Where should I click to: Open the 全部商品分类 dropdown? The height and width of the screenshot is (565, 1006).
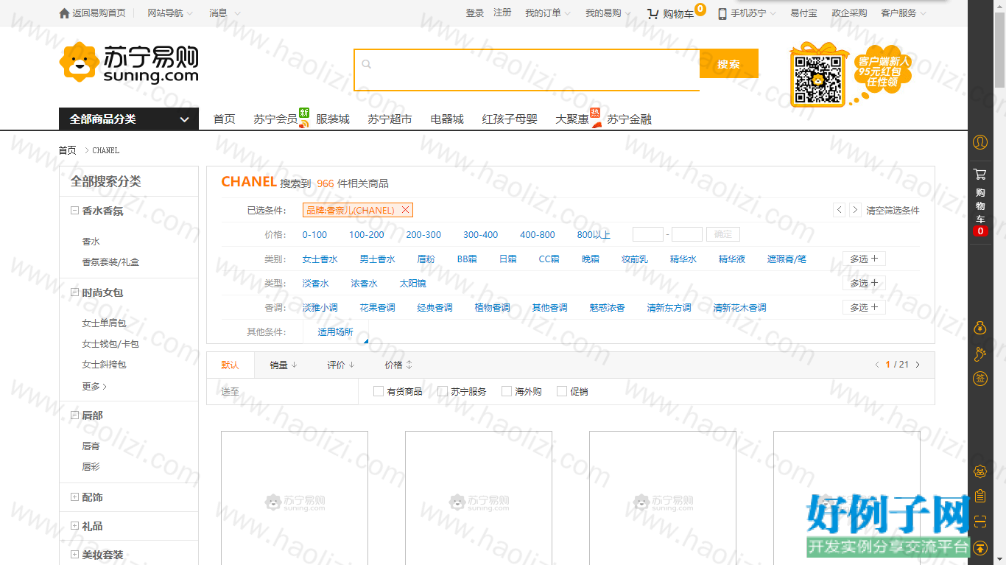coord(129,119)
